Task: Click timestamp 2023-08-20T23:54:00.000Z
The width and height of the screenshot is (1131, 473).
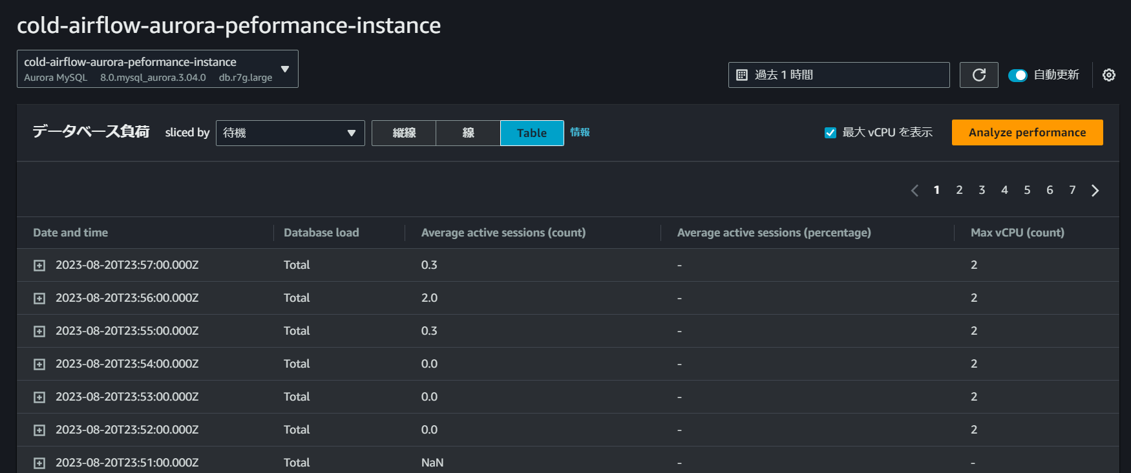Action: coord(127,364)
